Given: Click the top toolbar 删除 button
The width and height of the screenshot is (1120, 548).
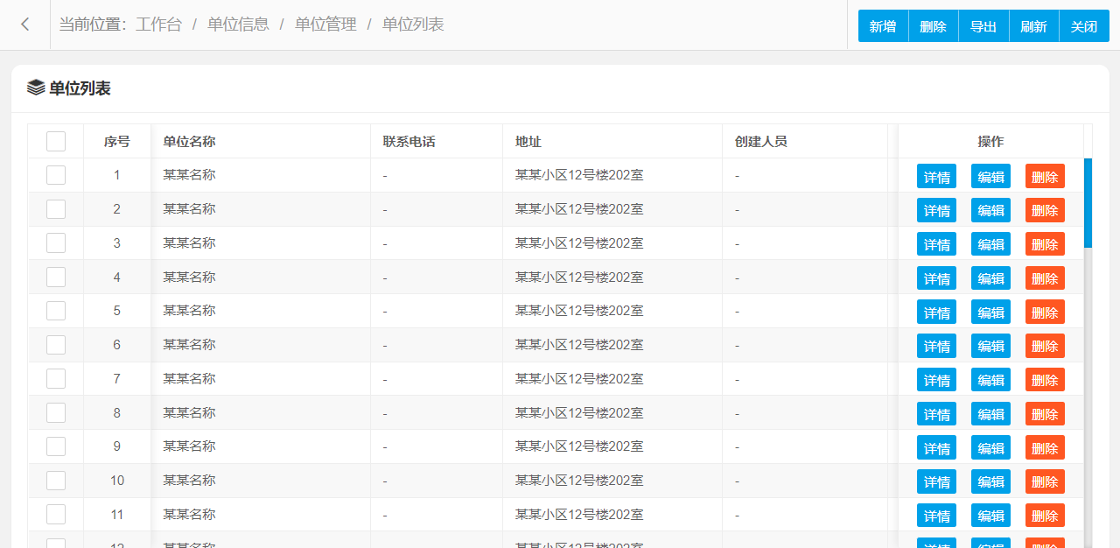Looking at the screenshot, I should click(x=934, y=26).
